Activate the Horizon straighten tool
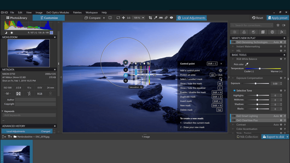 click(161, 18)
